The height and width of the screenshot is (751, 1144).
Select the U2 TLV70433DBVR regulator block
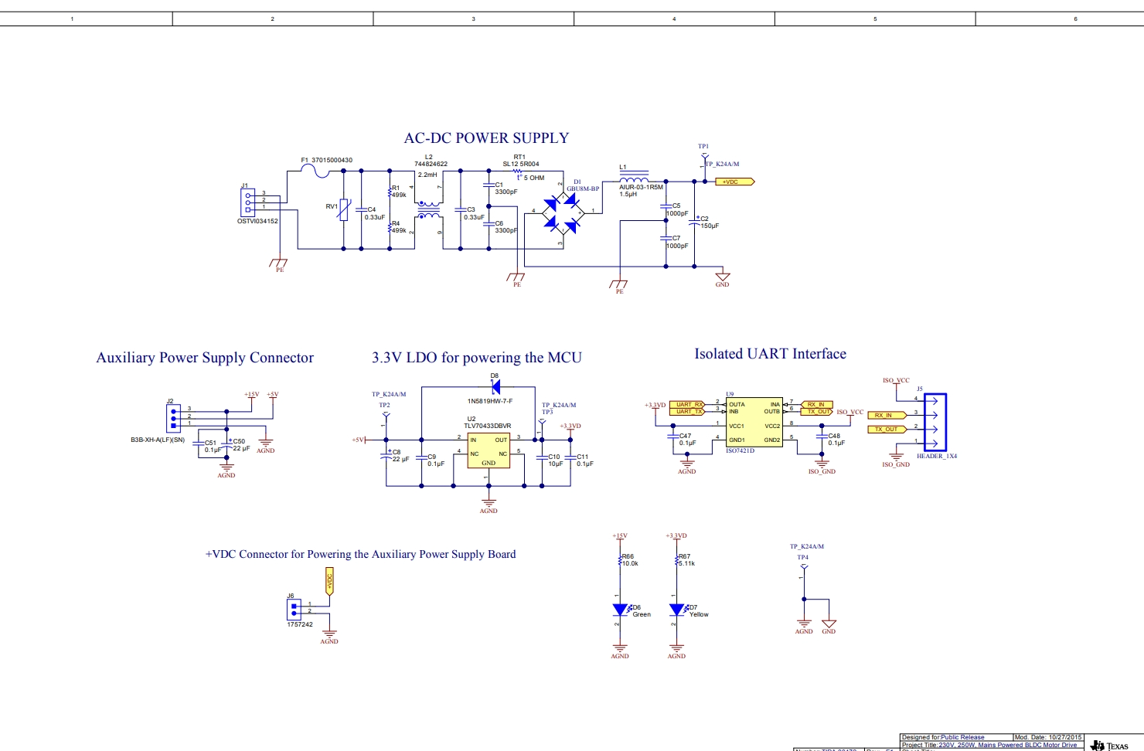click(x=489, y=450)
